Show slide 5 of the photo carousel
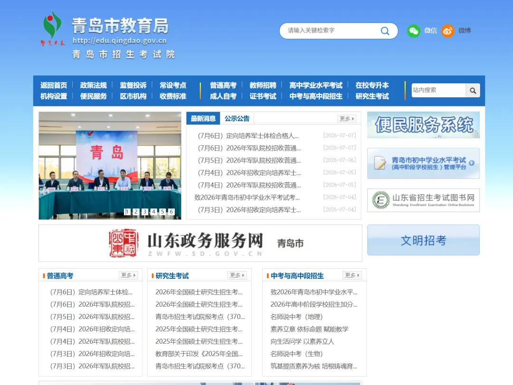This screenshot has height=385, width=513. [162, 212]
